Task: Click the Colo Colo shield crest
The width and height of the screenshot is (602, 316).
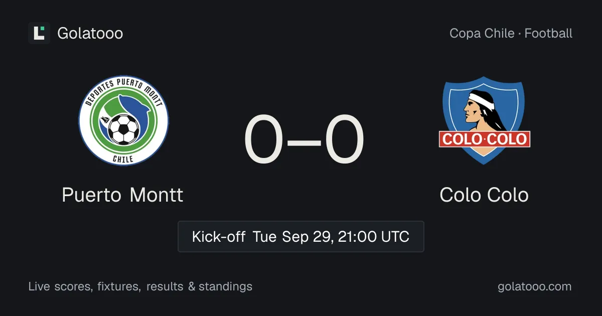Action: 484,120
